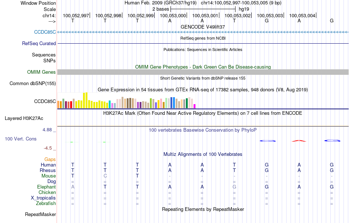This screenshot has width=349, height=223.
Task: Click the gray OMIM Genes bar
Action: 203,72
